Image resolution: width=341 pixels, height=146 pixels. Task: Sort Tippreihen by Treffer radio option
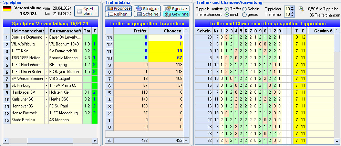coord(227,9)
